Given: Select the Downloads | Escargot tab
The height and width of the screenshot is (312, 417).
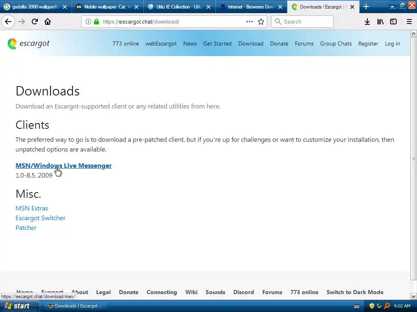Looking at the screenshot, I should point(323,6).
